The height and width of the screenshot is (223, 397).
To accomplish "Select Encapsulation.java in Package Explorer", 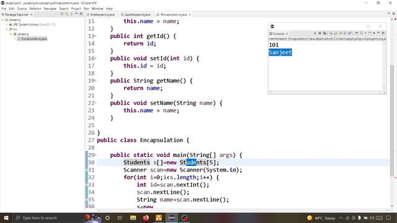I will click(32, 38).
